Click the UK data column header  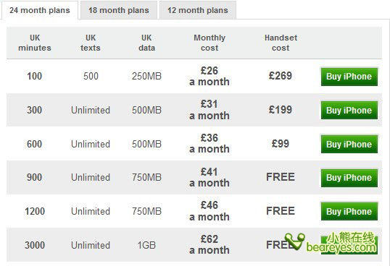[146, 43]
